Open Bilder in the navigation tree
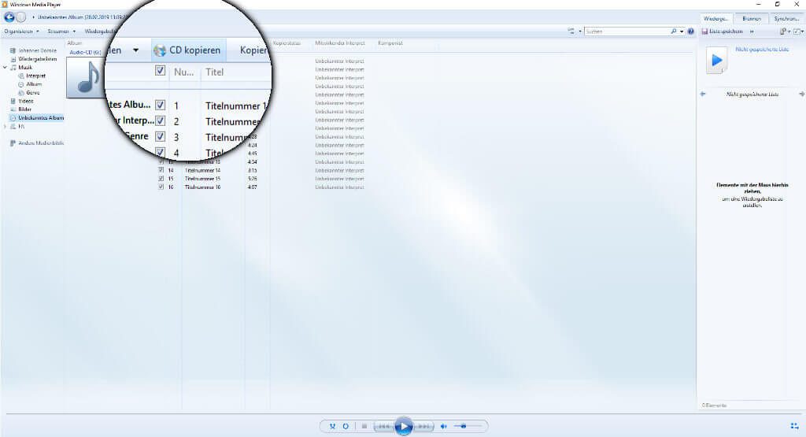The image size is (806, 437). tap(21, 109)
